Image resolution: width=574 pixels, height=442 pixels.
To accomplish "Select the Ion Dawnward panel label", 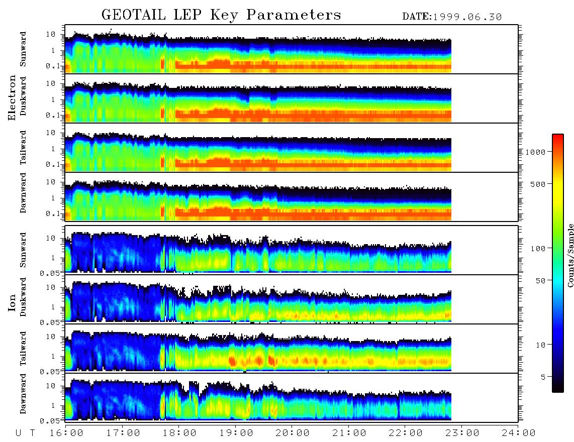I will 23,394.
